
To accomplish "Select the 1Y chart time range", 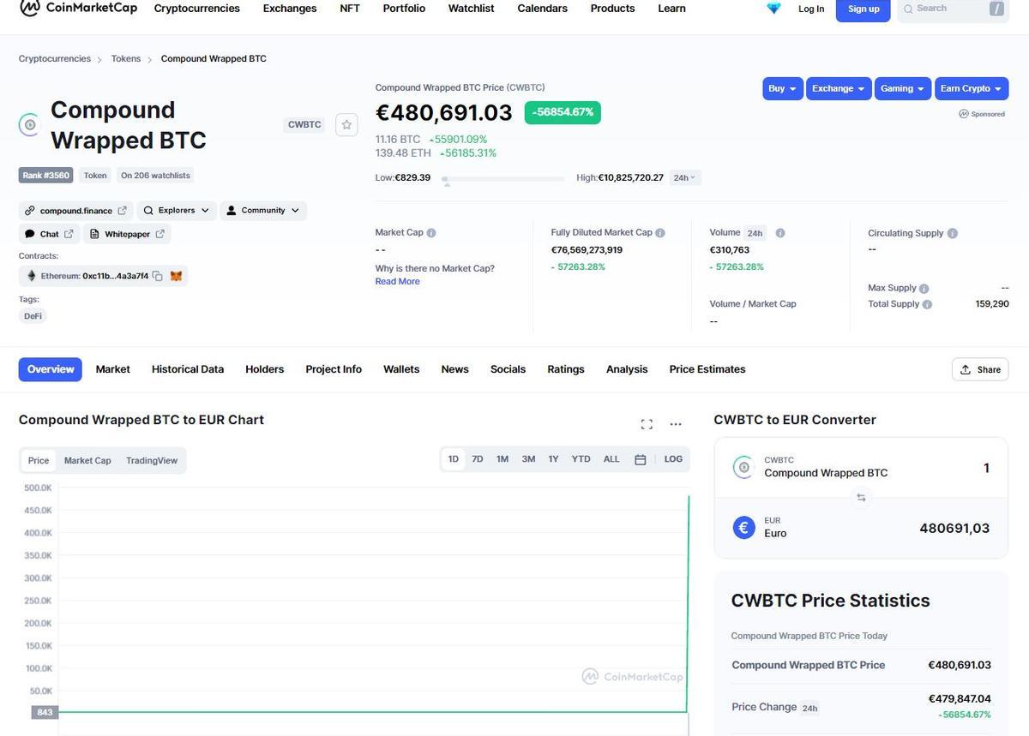I will tap(553, 458).
